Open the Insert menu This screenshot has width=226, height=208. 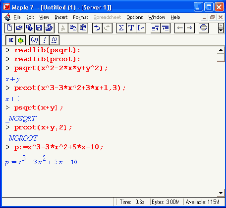point(61,17)
